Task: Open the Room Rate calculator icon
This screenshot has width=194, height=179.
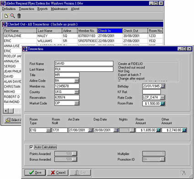Action: click(163, 104)
